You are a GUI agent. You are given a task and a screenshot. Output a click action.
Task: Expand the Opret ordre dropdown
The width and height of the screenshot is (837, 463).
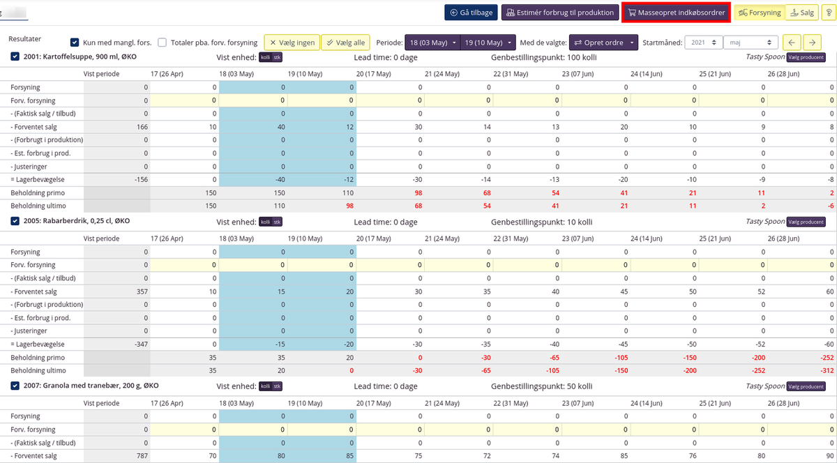pyautogui.click(x=603, y=43)
